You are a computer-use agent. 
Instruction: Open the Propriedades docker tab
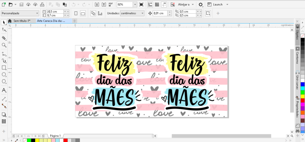click(x=298, y=107)
